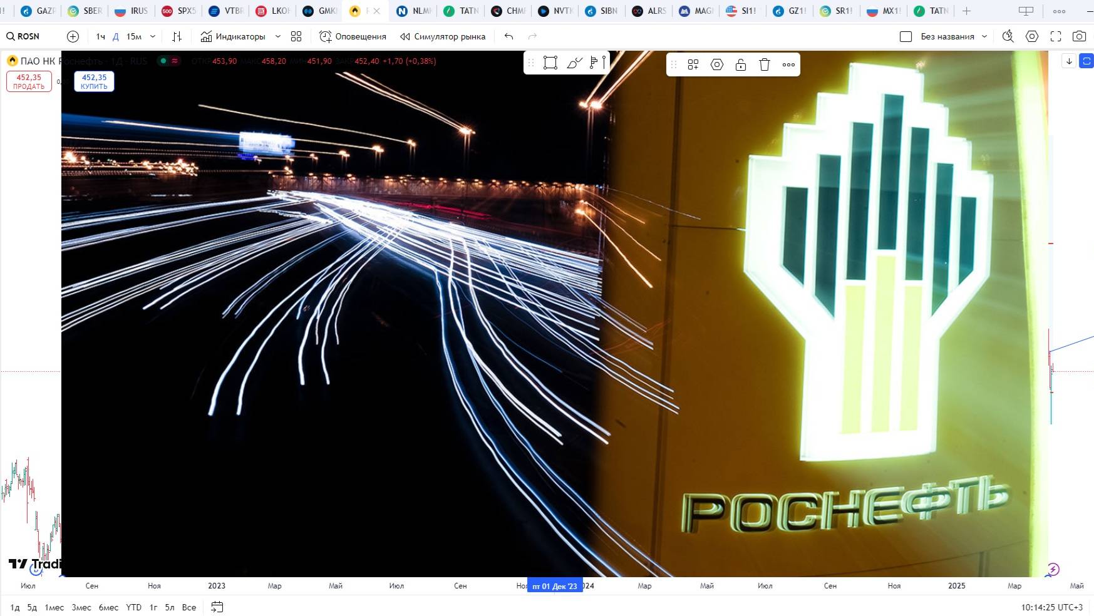Delete the selected image with trash icon

[x=765, y=64]
